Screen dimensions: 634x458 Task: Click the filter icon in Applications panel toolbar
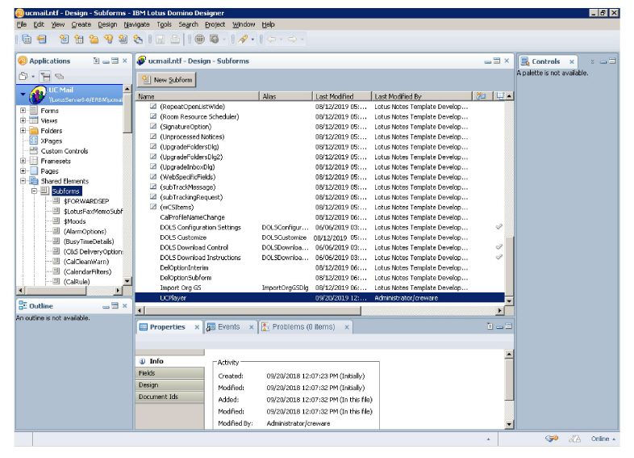pos(45,76)
